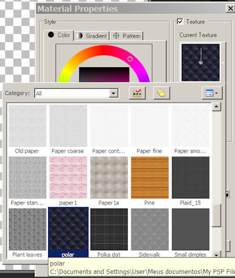The width and height of the screenshot is (235, 278).
Task: Switch to the Gradient tab
Action: click(92, 36)
